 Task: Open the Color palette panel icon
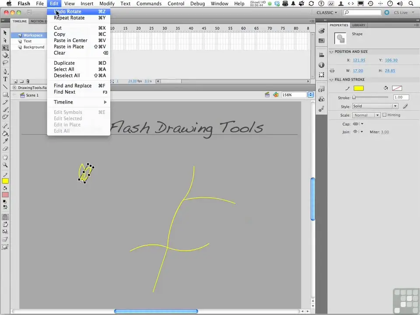click(322, 31)
